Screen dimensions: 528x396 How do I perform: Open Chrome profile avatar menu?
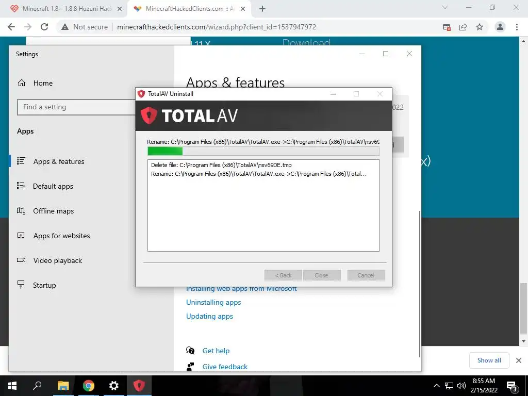(x=500, y=27)
